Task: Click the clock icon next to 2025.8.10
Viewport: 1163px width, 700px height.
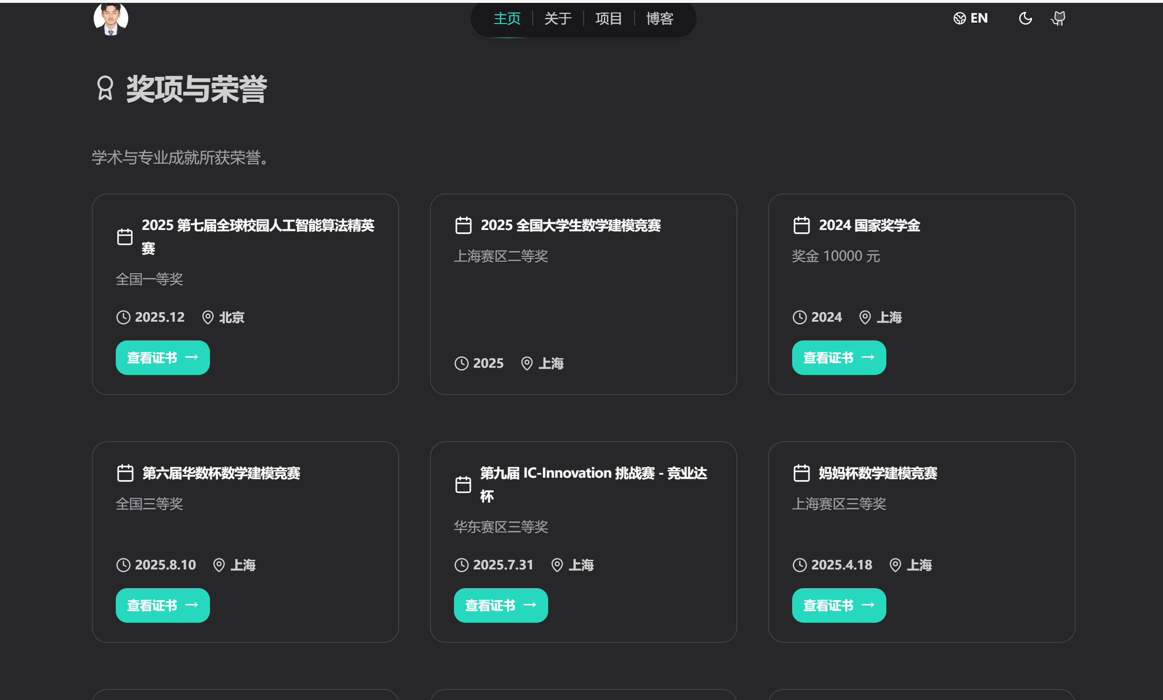Action: point(123,565)
